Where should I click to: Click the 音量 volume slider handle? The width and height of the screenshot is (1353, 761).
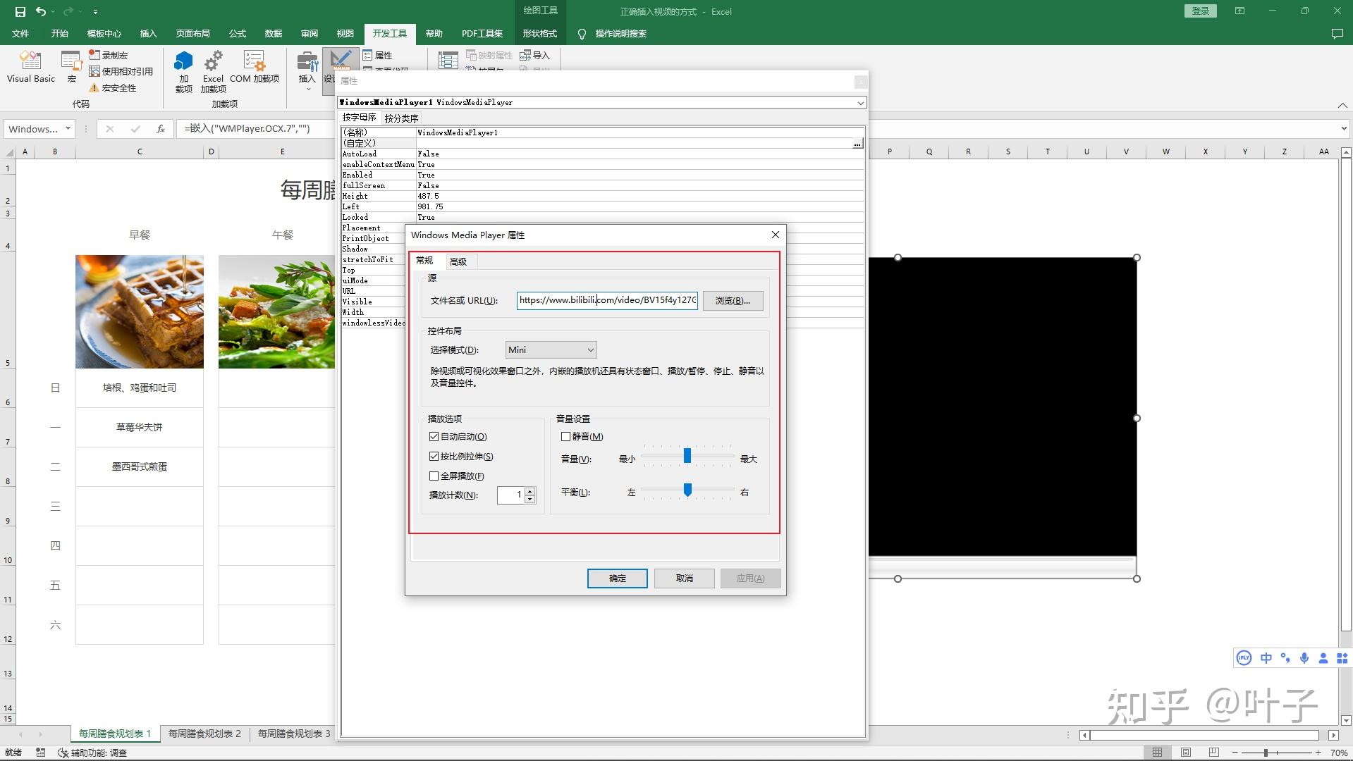tap(687, 457)
